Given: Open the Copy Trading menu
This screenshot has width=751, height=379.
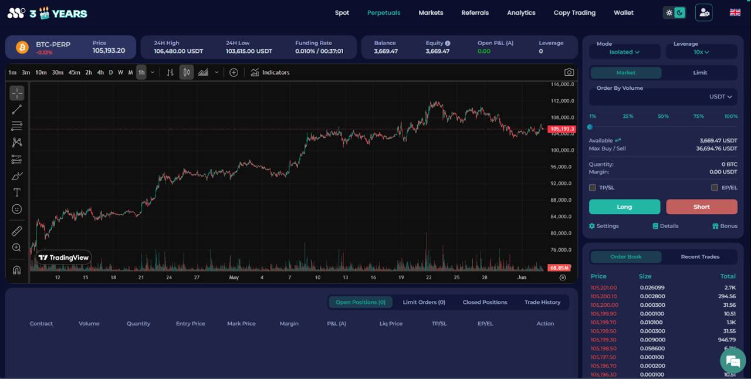Looking at the screenshot, I should click(574, 13).
